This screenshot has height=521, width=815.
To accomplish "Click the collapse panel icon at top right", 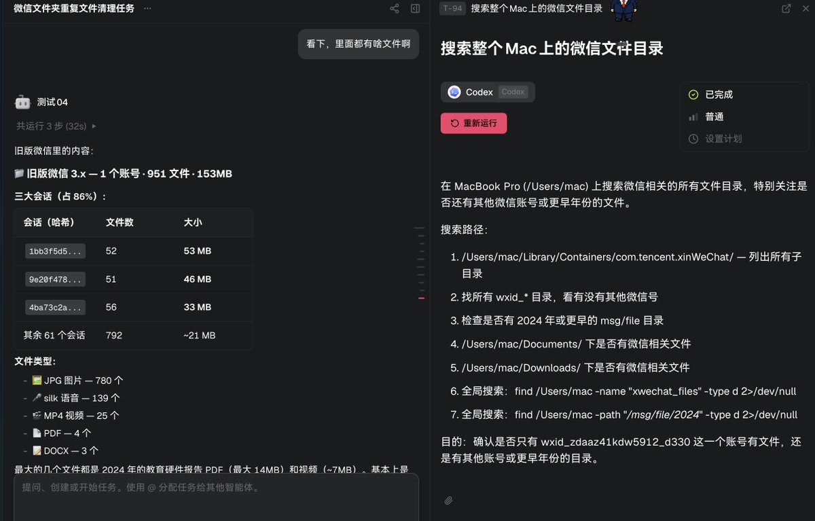I will (x=805, y=8).
